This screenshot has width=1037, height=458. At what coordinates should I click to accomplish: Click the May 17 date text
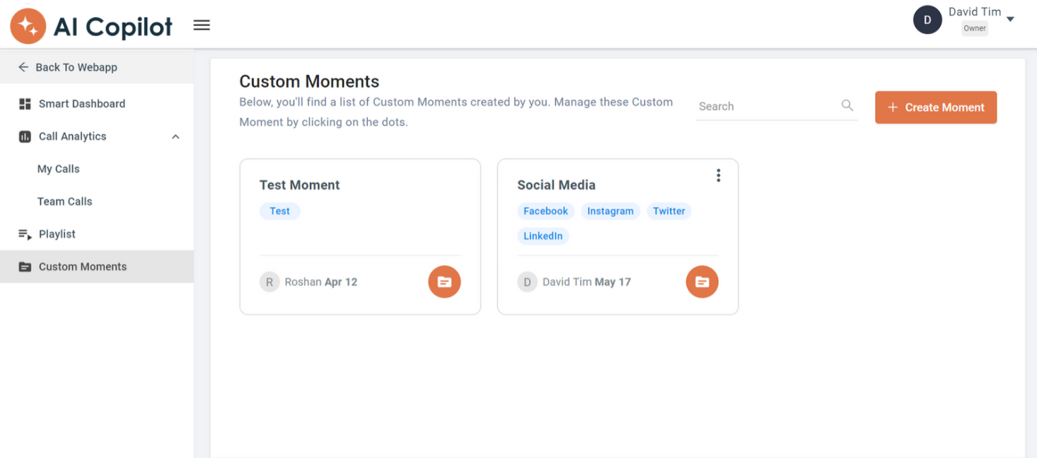pos(613,282)
